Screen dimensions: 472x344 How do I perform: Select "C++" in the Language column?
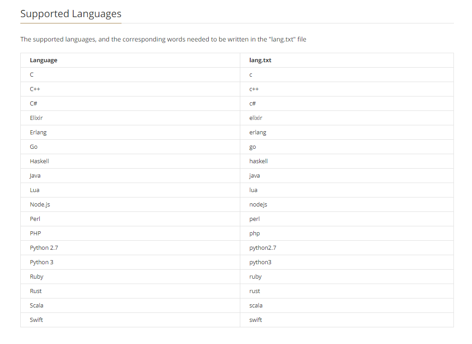(x=35, y=89)
